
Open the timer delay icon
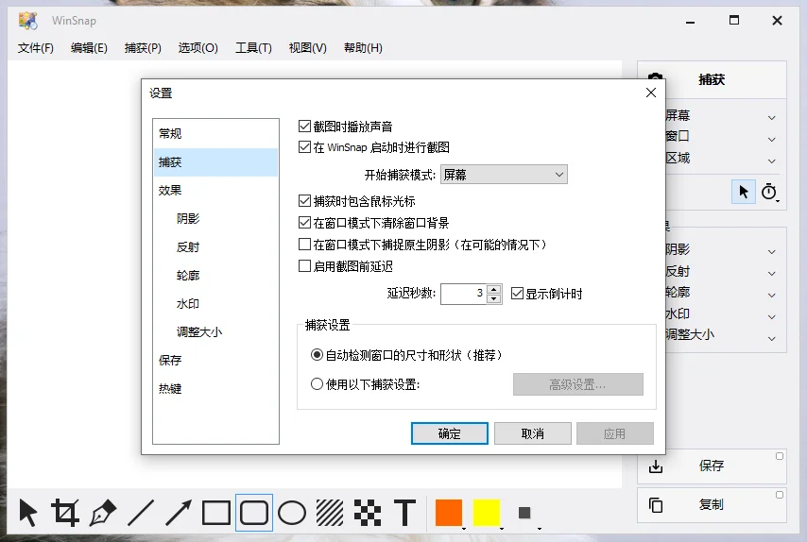[769, 192]
